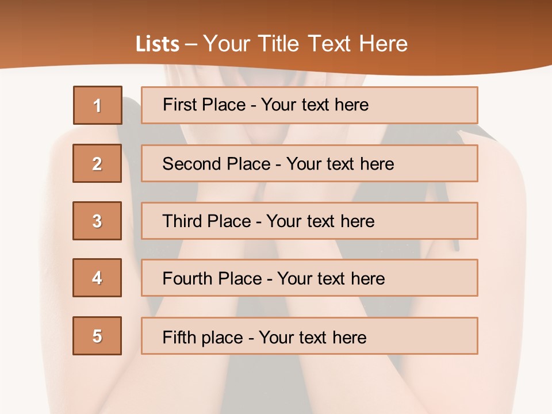Screen dimensions: 552x414
Task: Click the words Fifth place
Action: coord(203,338)
